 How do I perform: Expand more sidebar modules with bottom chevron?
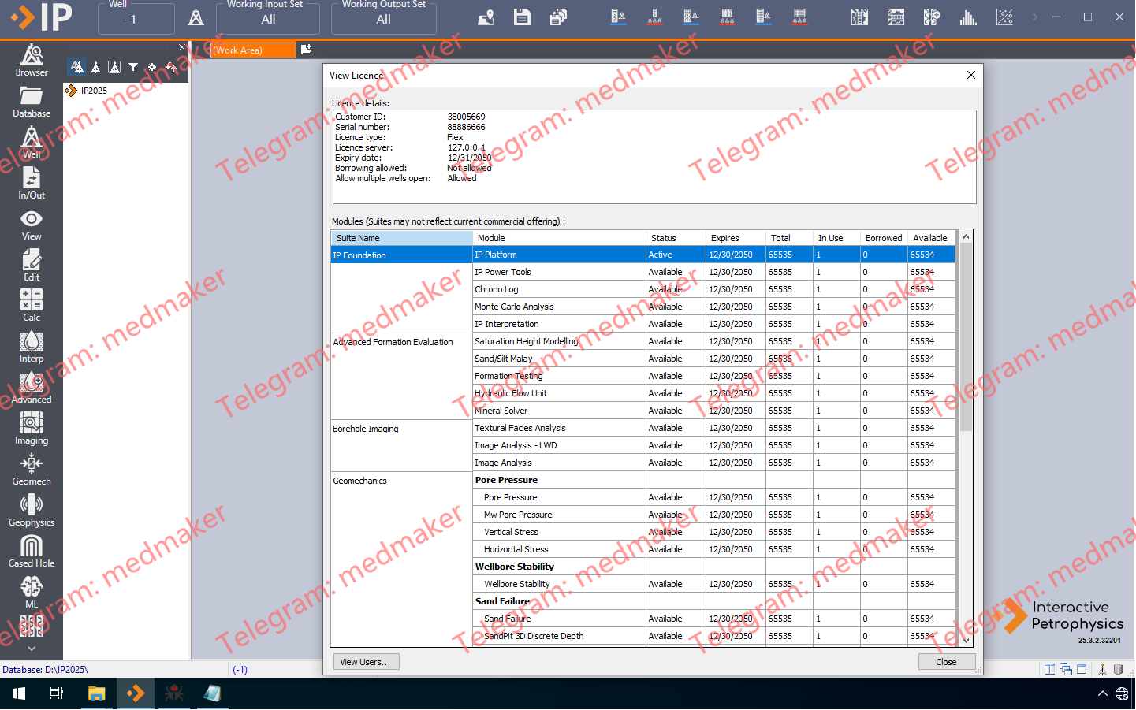point(32,649)
